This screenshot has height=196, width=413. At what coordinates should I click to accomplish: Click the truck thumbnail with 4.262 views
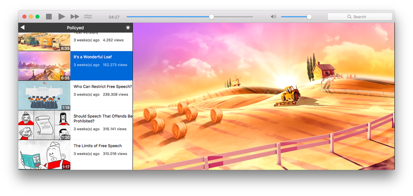tap(44, 42)
